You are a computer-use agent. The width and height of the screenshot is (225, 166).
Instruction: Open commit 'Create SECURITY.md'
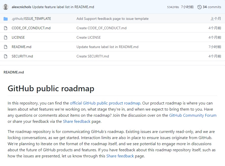[93, 56]
